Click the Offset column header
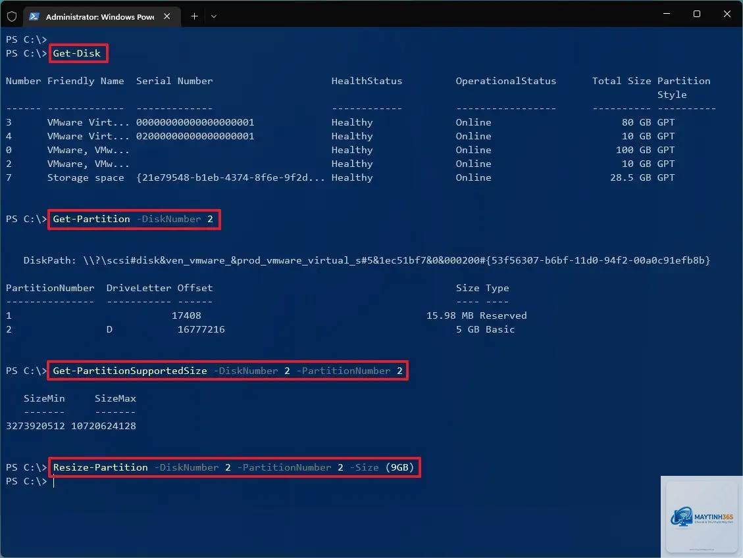This screenshot has height=558, width=743. click(195, 288)
